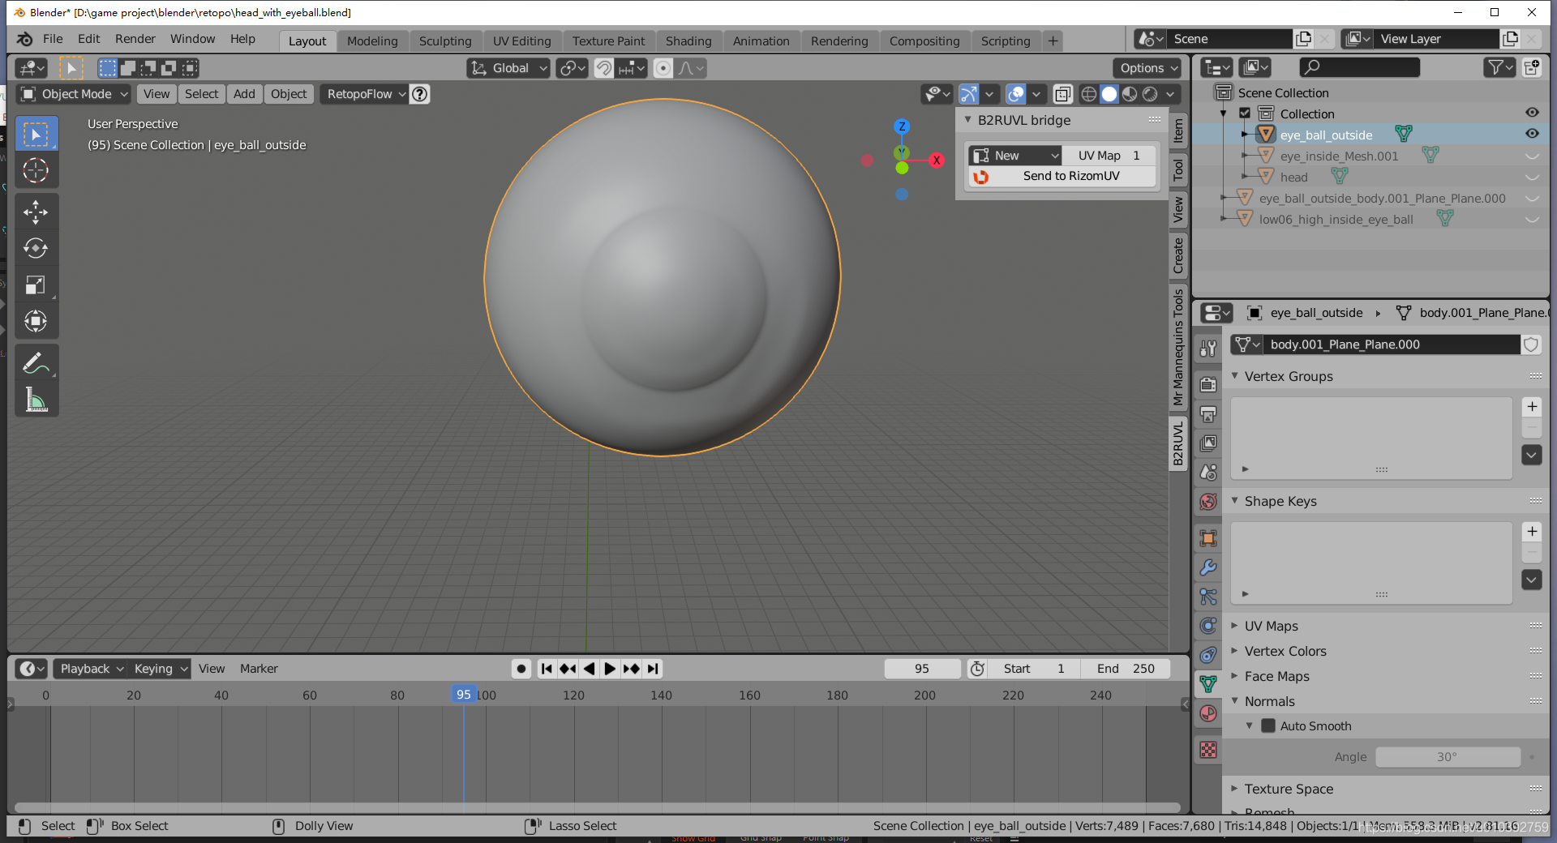Screen dimensions: 1557x843
Task: Open the Item sidebar tab
Action: (x=1178, y=131)
